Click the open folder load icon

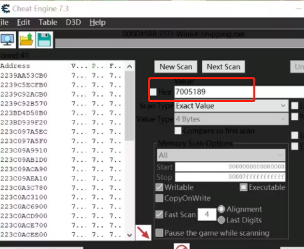27,40
